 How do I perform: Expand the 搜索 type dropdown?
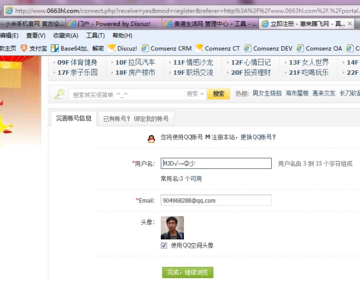pos(195,94)
